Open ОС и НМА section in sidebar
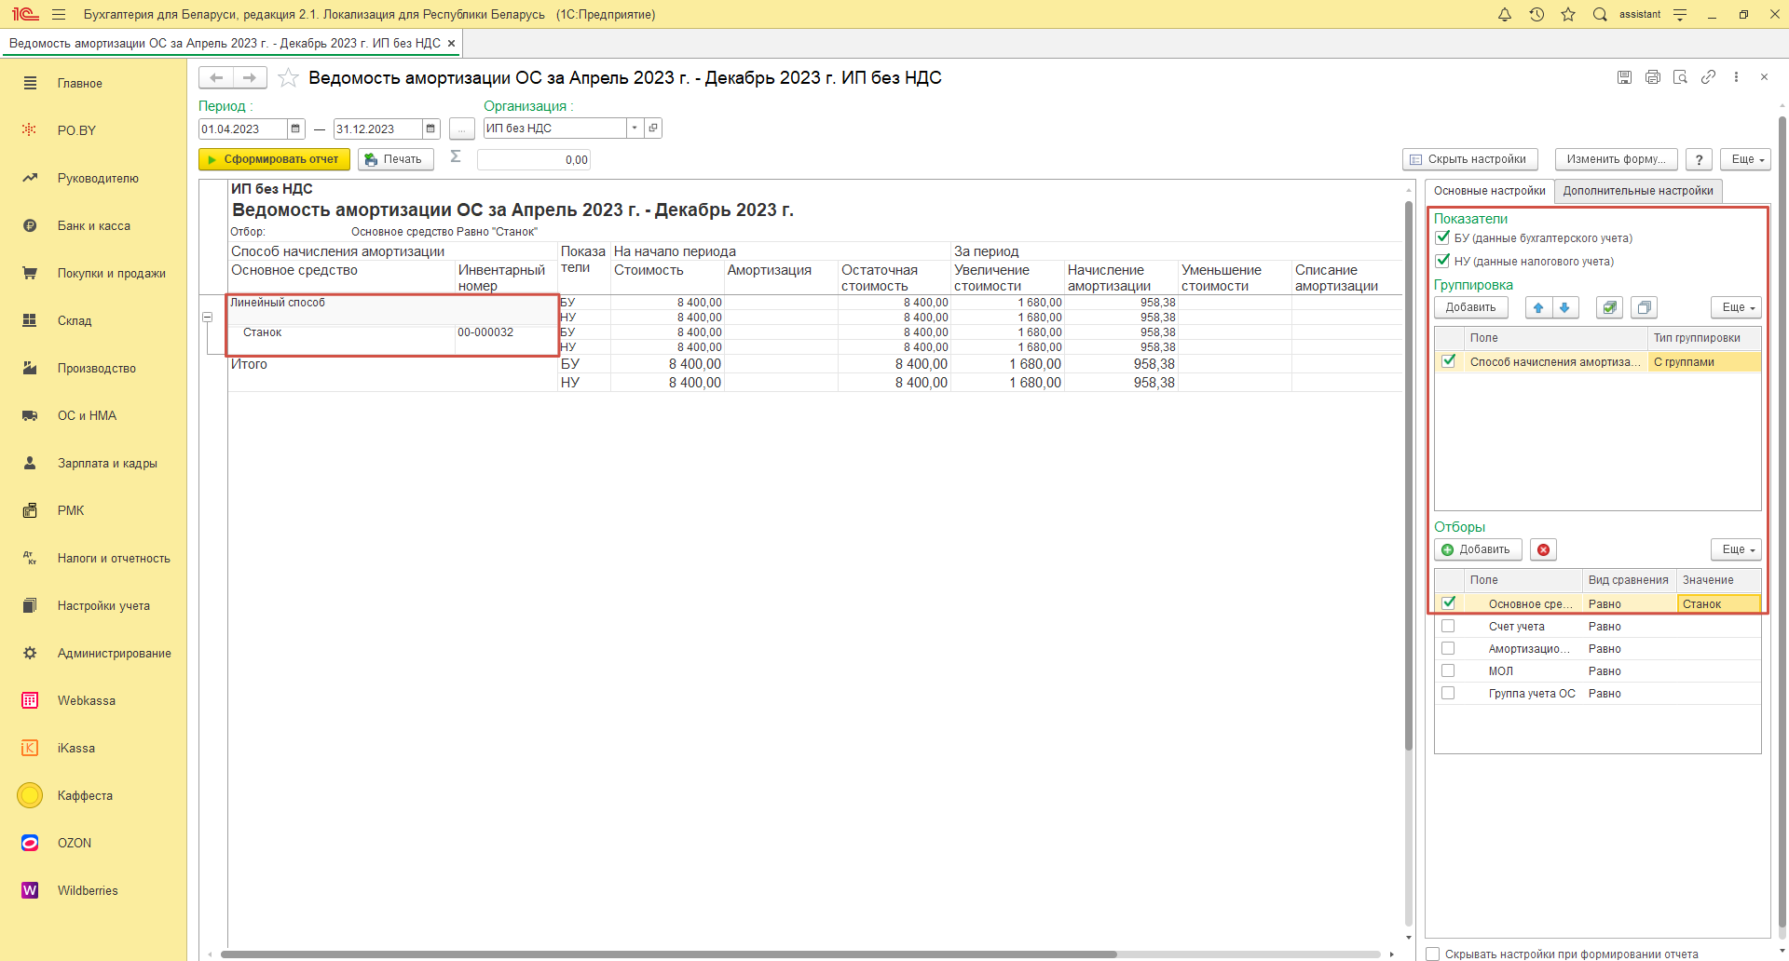The height and width of the screenshot is (961, 1789). click(x=87, y=415)
